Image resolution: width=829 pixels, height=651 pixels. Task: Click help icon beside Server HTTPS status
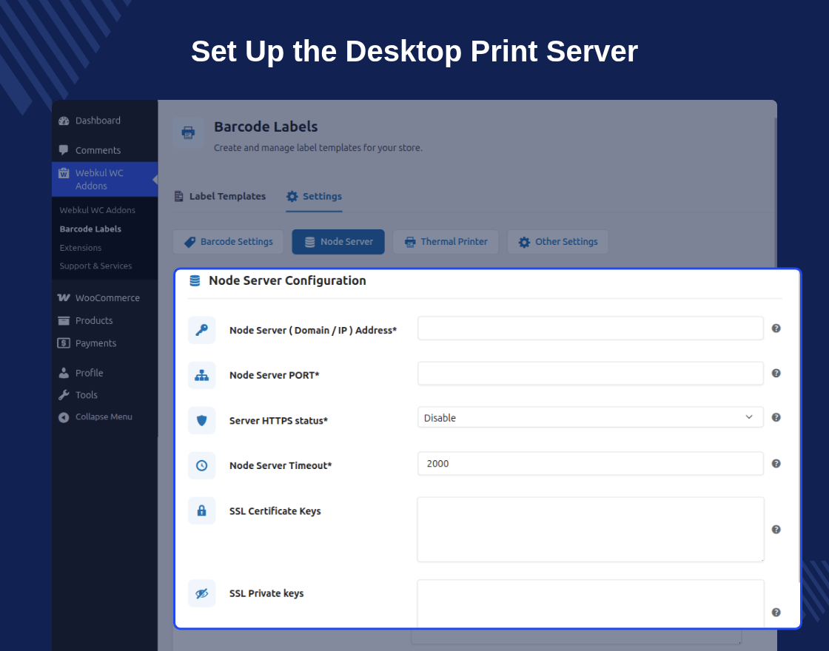click(x=776, y=417)
